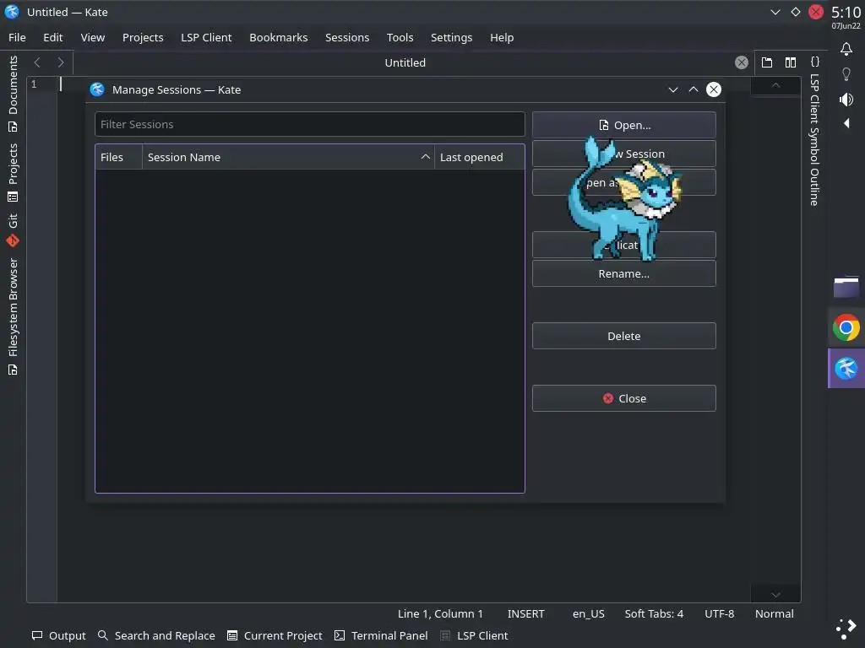Open the Filesystem Browser side panel

pos(13,317)
